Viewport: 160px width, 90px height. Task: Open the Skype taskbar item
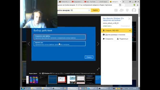pyautogui.click(x=92, y=88)
